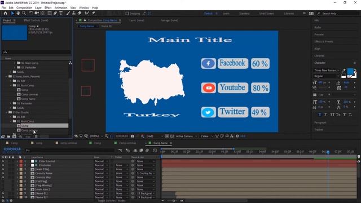The width and height of the screenshot is (361, 203).
Task: Toggle transparency grid in composition viewer
Action: [172, 136]
